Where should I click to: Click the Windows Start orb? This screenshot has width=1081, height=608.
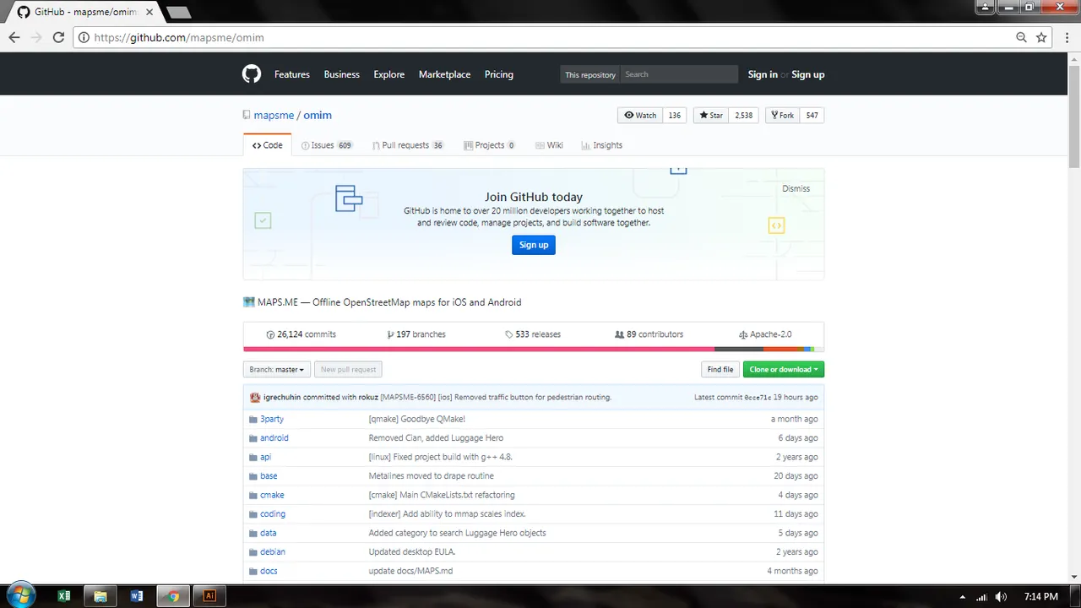tap(21, 595)
